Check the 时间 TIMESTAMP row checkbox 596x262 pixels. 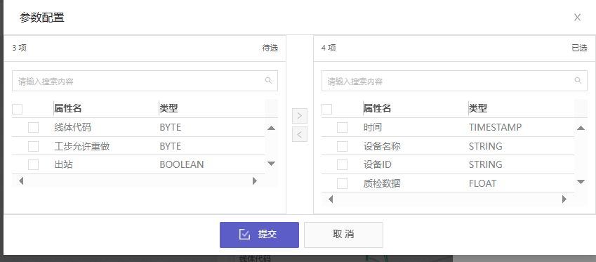pos(342,127)
